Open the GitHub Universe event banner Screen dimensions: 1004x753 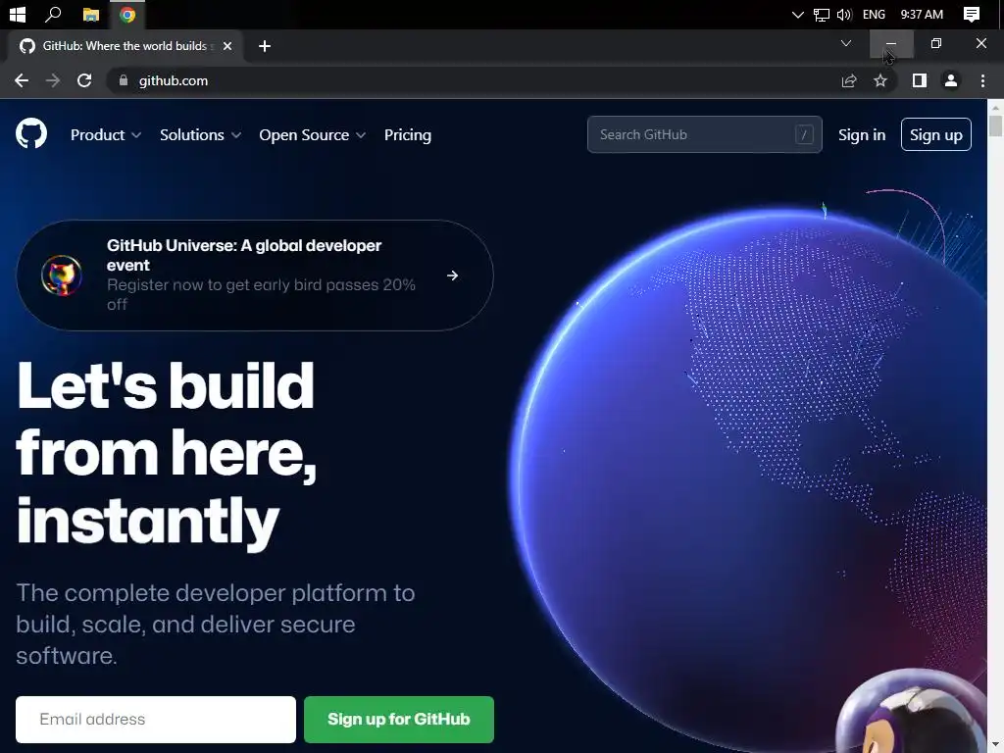255,276
